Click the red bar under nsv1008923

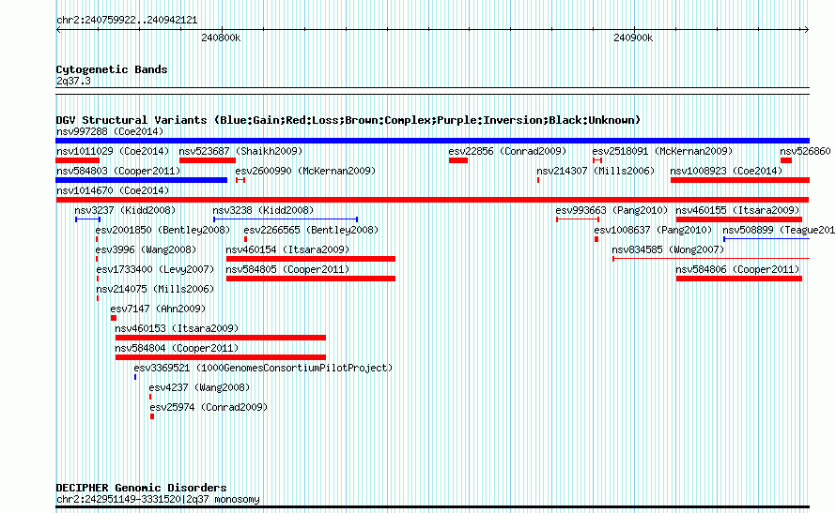click(x=740, y=180)
